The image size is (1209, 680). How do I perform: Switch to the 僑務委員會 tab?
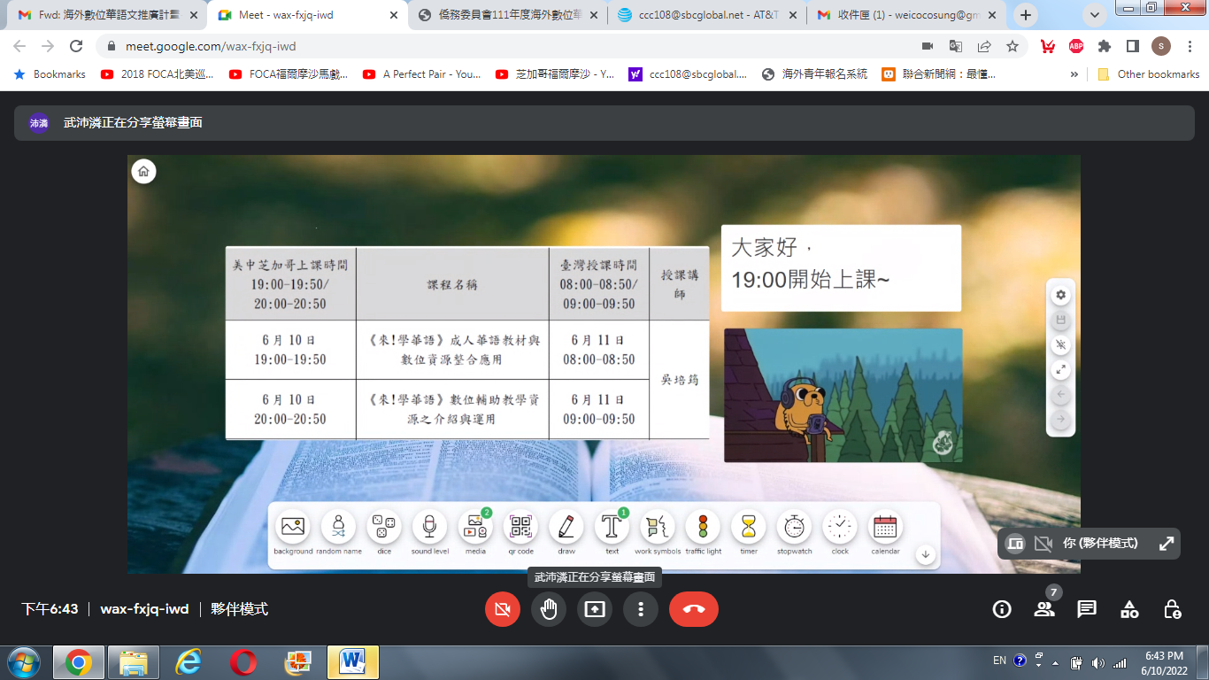pyautogui.click(x=509, y=15)
